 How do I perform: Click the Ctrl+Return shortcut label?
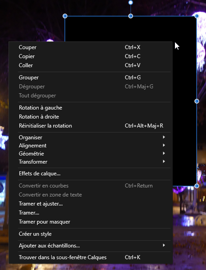coord(139,186)
